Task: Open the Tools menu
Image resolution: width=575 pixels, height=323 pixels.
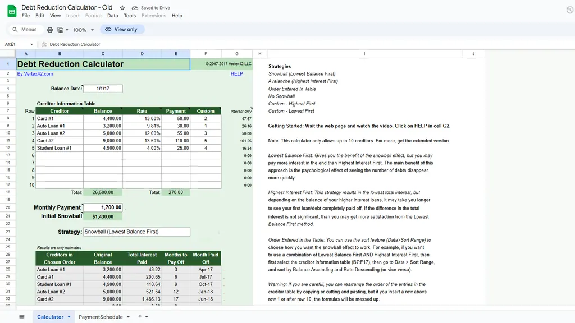Action: pos(130,16)
